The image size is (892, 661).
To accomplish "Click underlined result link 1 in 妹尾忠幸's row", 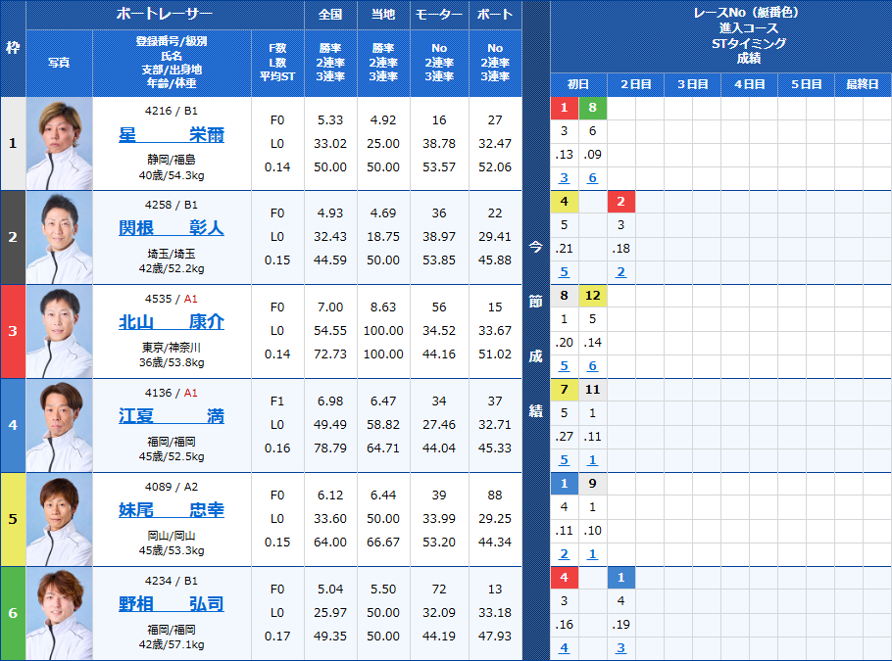I will coord(591,553).
